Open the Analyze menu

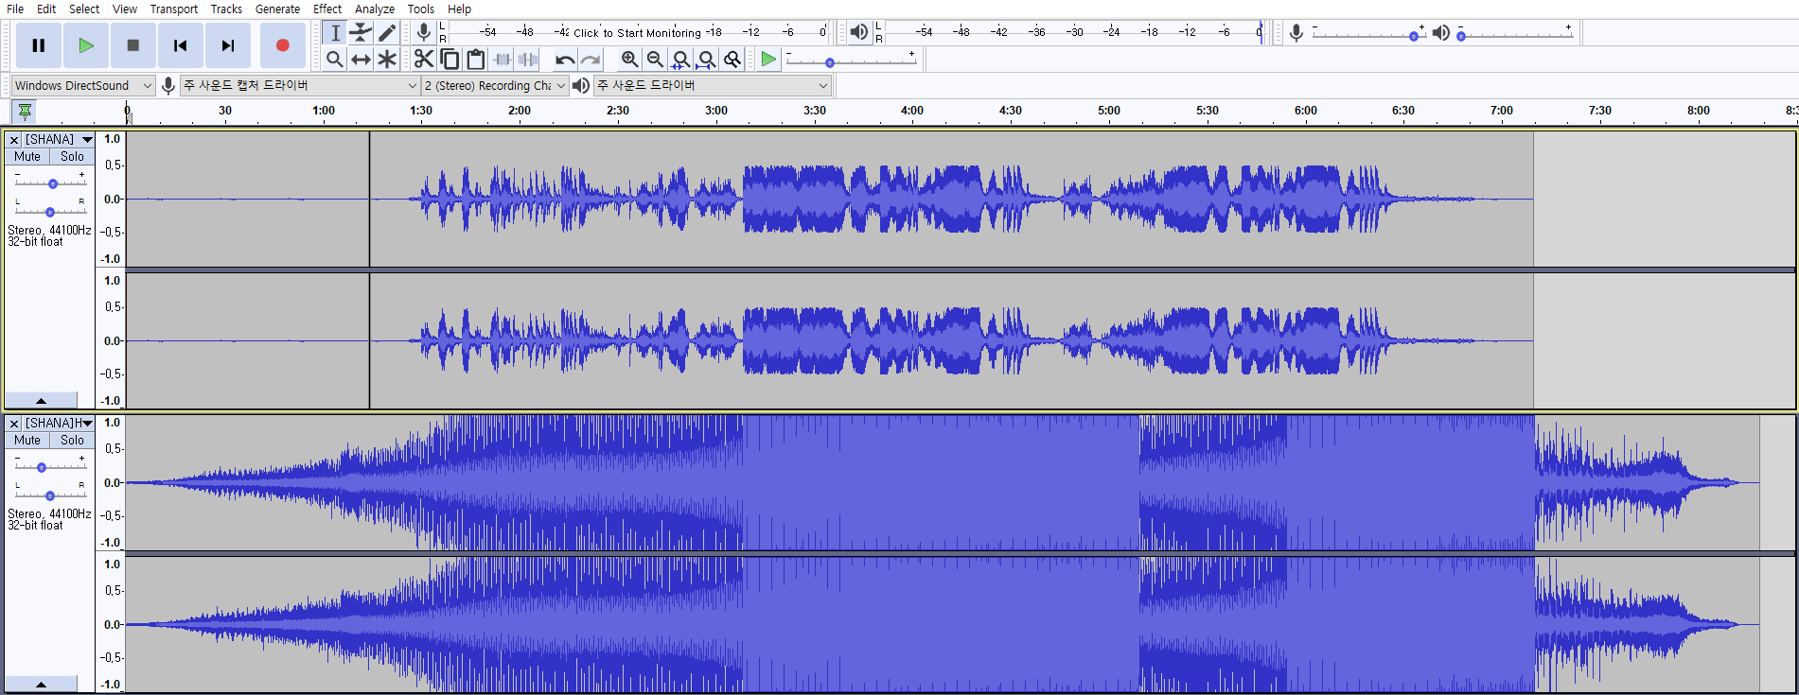(x=375, y=9)
